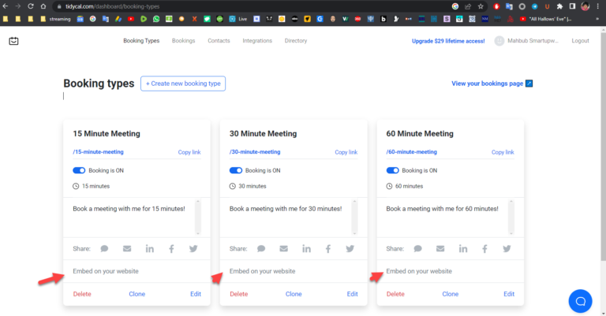Click the 15 Minute Meeting description scrollbar
This screenshot has height=316, width=606.
pyautogui.click(x=198, y=217)
